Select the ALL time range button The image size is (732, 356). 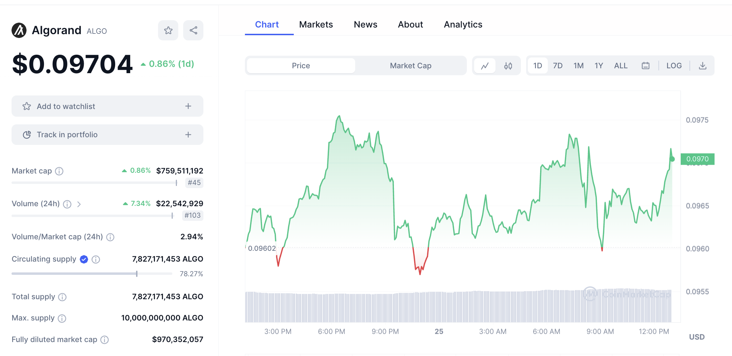click(621, 66)
